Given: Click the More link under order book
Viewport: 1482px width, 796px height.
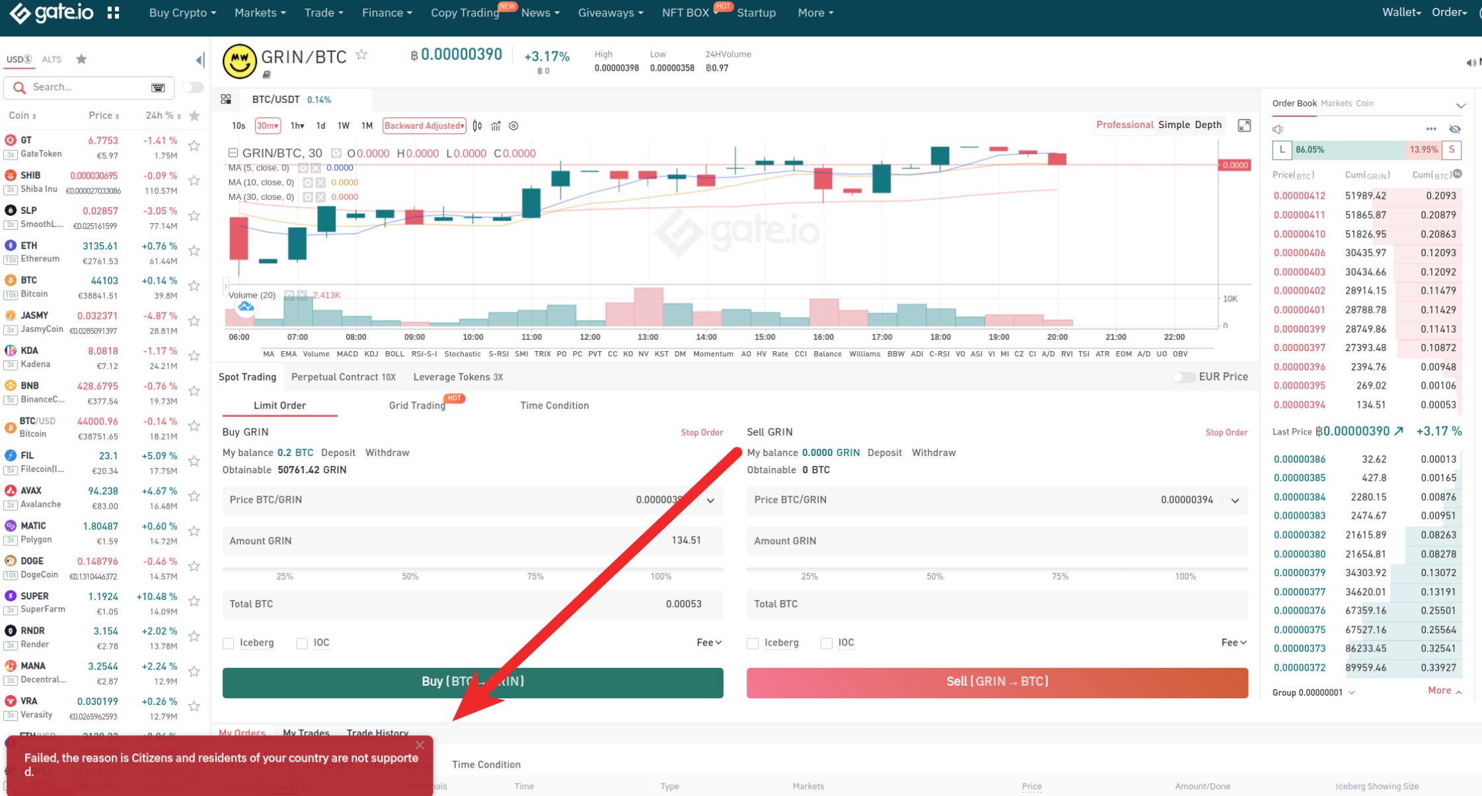Looking at the screenshot, I should coord(1444,690).
